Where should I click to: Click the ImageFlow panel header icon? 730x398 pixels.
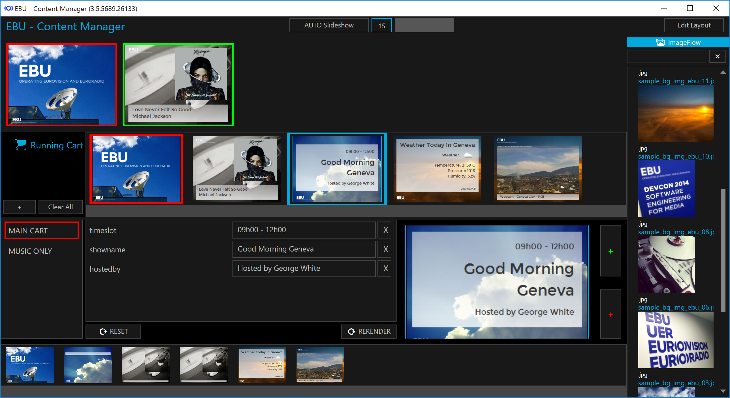click(x=660, y=42)
